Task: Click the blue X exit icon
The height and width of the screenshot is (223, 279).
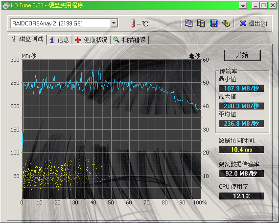Action: point(243,23)
